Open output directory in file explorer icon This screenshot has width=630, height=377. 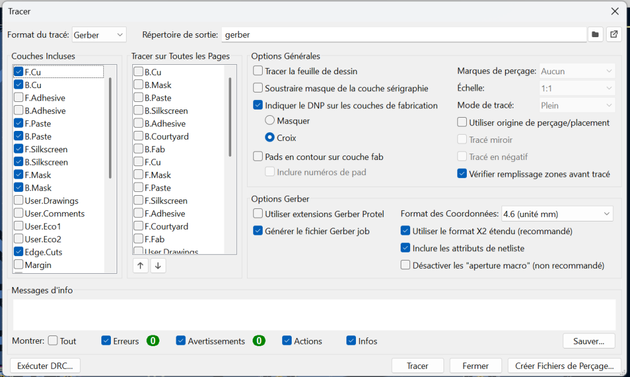[614, 35]
